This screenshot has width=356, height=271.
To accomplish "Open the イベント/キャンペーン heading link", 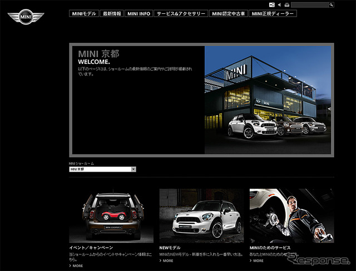I will tap(91, 248).
